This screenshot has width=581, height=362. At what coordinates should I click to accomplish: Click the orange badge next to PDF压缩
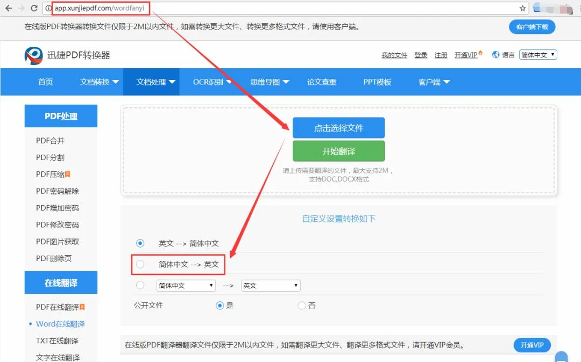point(67,174)
